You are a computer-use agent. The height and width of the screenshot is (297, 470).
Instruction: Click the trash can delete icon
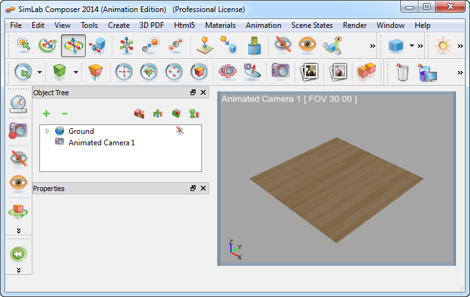[x=403, y=72]
